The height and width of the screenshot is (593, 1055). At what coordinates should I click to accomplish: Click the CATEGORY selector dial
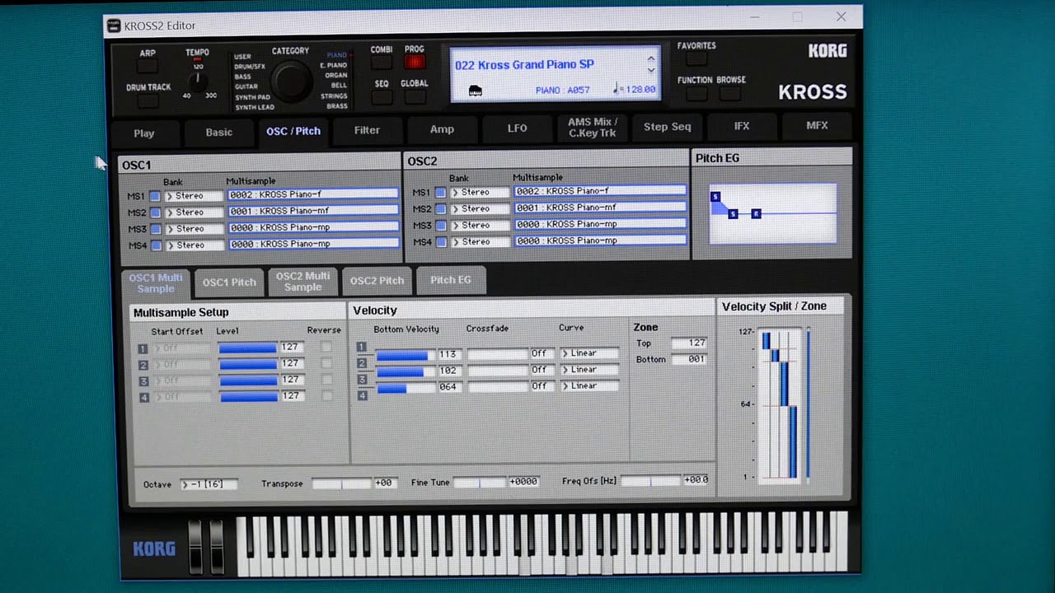coord(291,81)
